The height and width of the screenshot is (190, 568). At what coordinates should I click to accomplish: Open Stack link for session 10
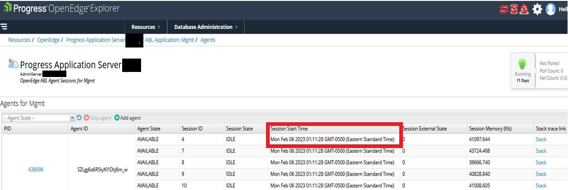point(541,185)
